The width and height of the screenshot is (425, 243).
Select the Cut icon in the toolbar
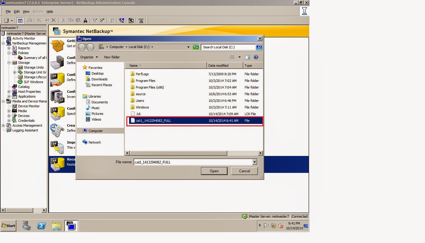63,20
